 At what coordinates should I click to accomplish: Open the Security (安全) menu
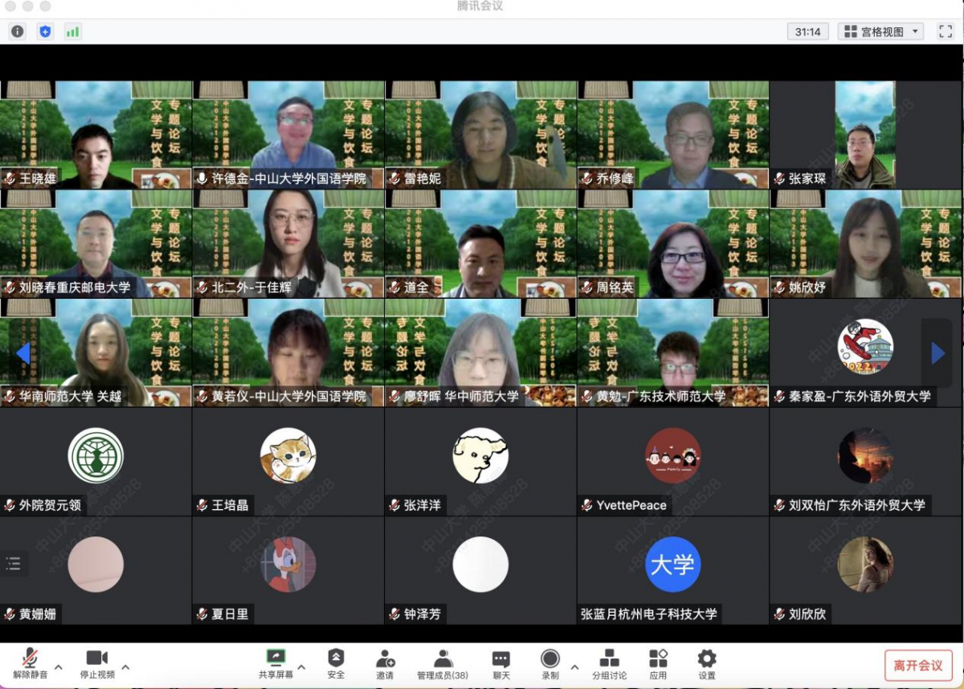(x=336, y=664)
